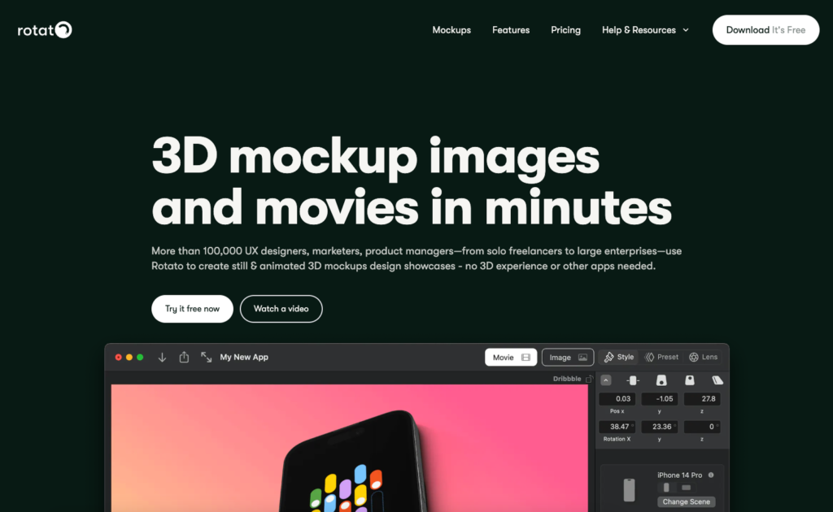The width and height of the screenshot is (833, 512).
Task: Click the iPhone device thumbnail in panel
Action: [629, 489]
